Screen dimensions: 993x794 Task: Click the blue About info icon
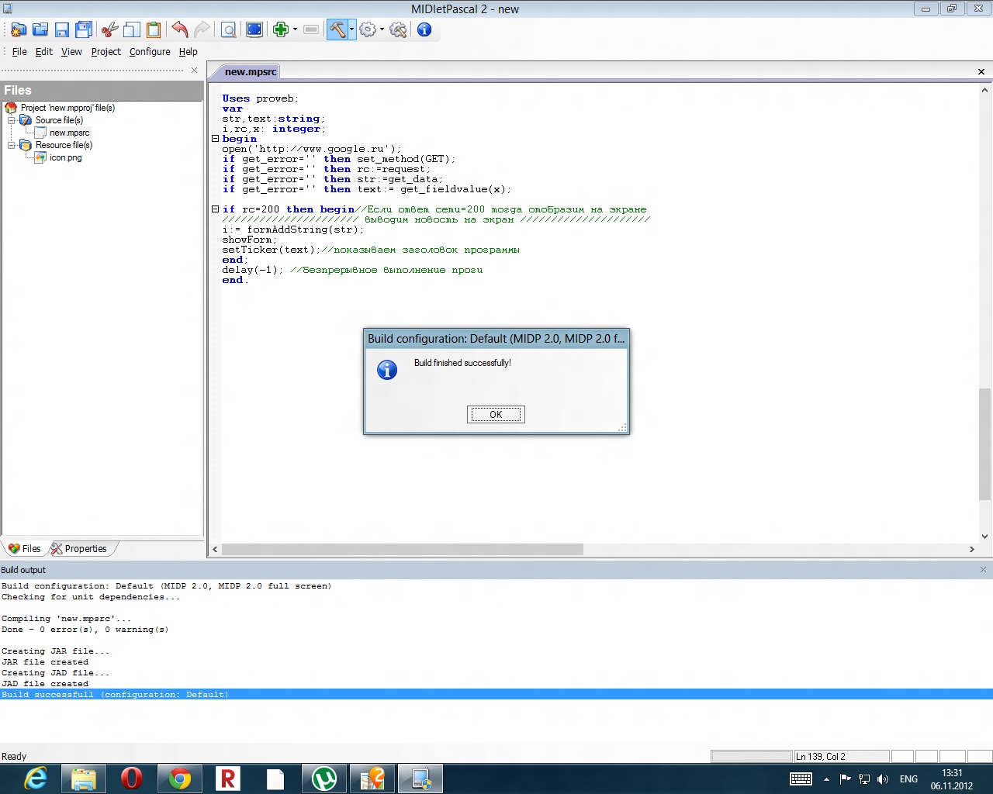click(x=424, y=30)
